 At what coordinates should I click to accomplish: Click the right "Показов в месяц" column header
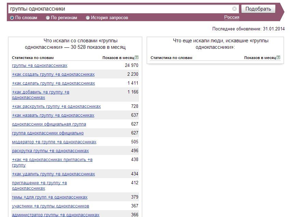coord(260,58)
